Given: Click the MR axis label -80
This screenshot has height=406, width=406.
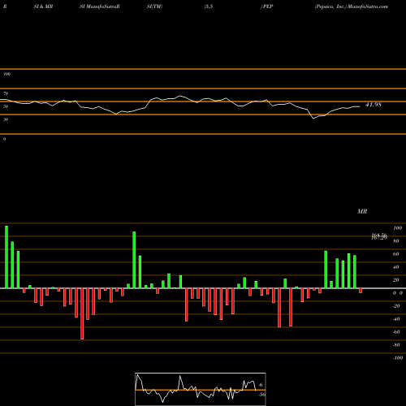Looking at the screenshot, I should pyautogui.click(x=396, y=345).
